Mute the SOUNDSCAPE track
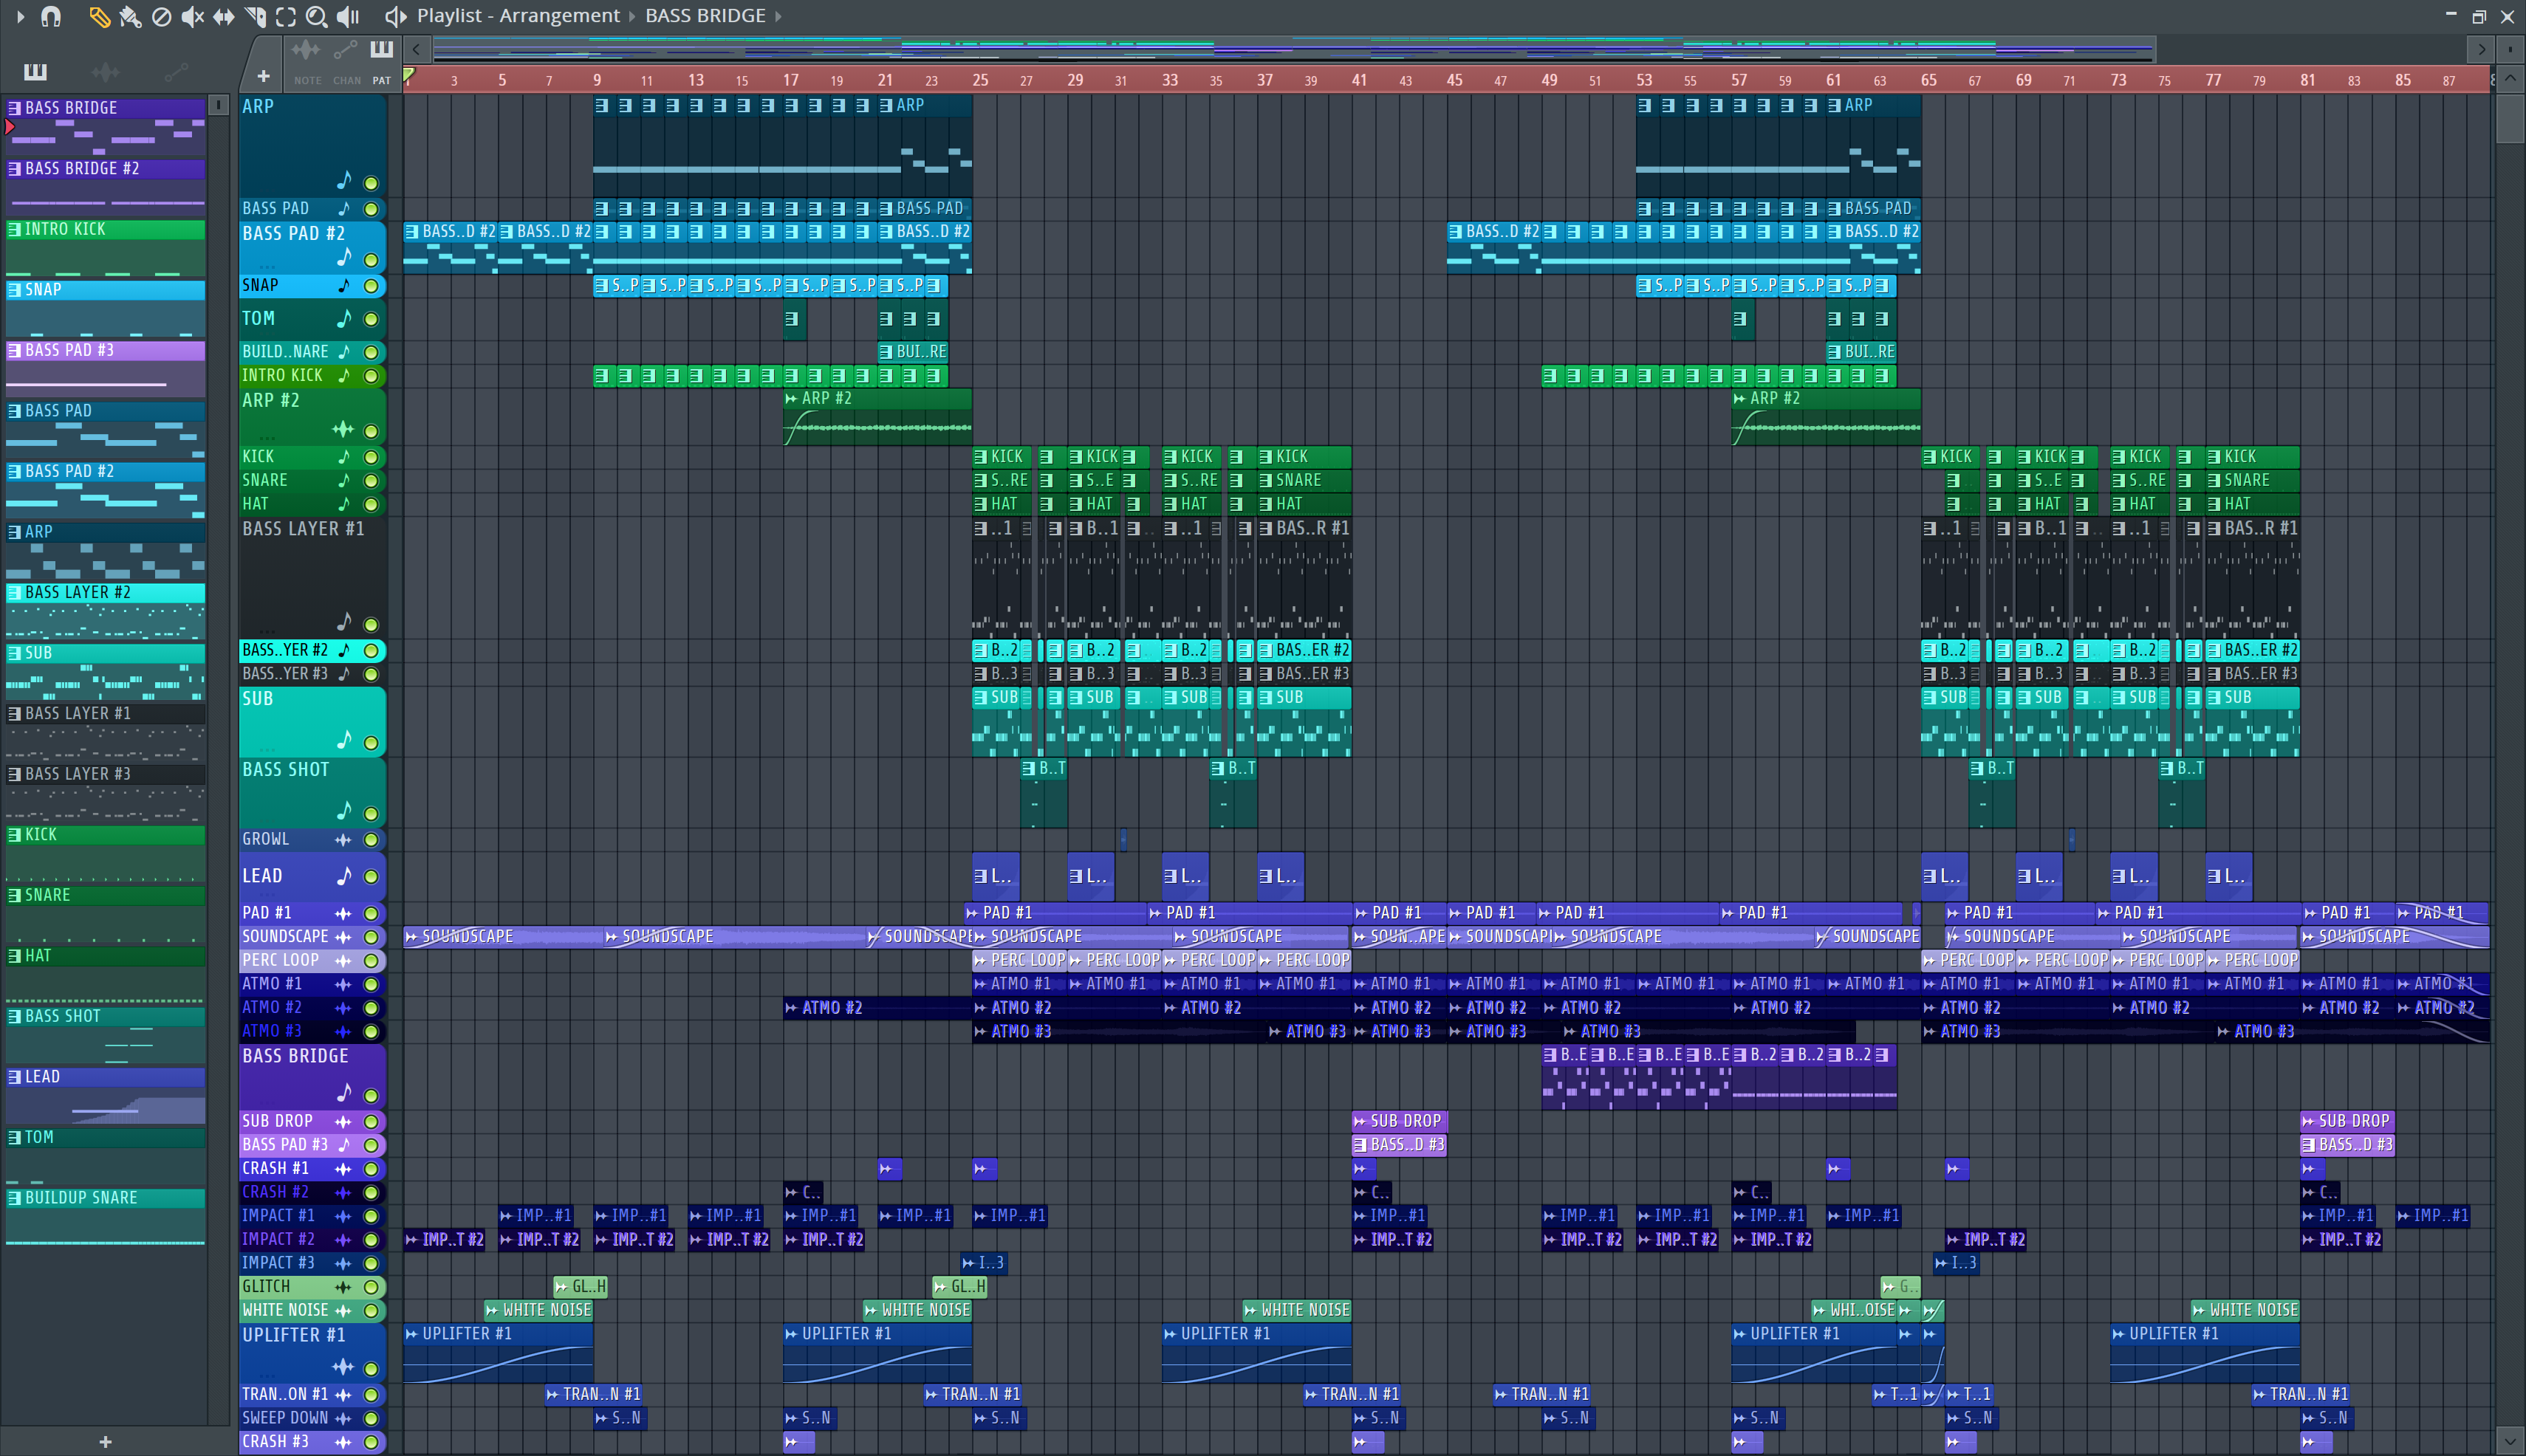The height and width of the screenshot is (1456, 2526). click(x=372, y=937)
